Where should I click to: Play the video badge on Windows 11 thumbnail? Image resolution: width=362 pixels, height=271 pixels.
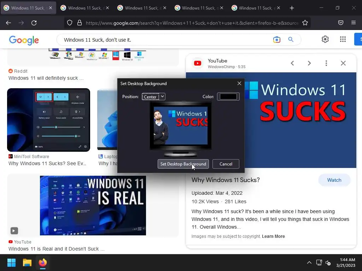(14, 231)
